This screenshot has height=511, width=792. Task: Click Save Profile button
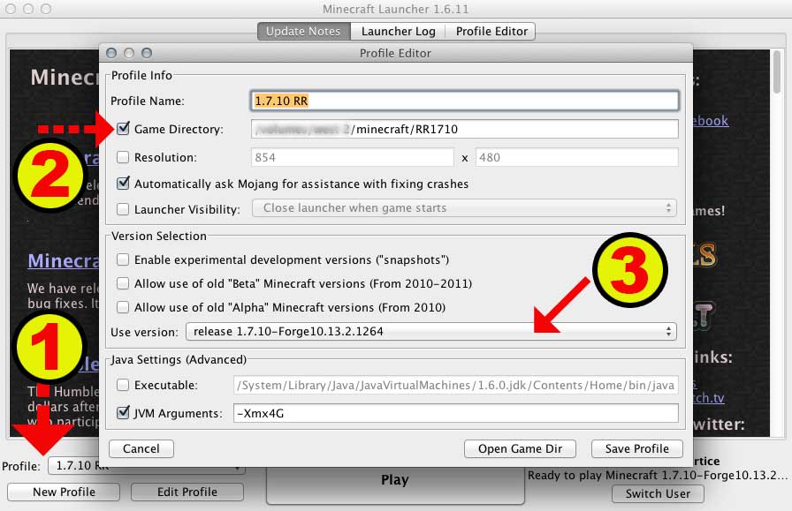tap(637, 448)
